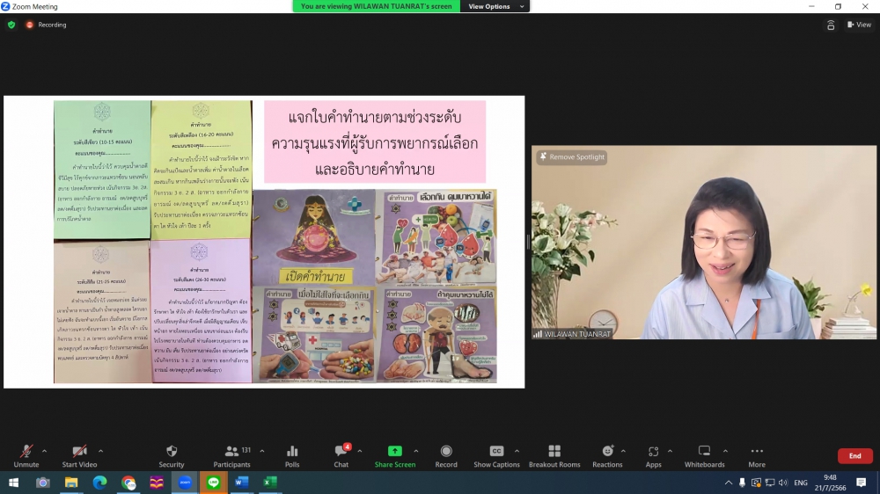This screenshot has height=494, width=880.
Task: Open the View Options dropdown
Action: 496,6
